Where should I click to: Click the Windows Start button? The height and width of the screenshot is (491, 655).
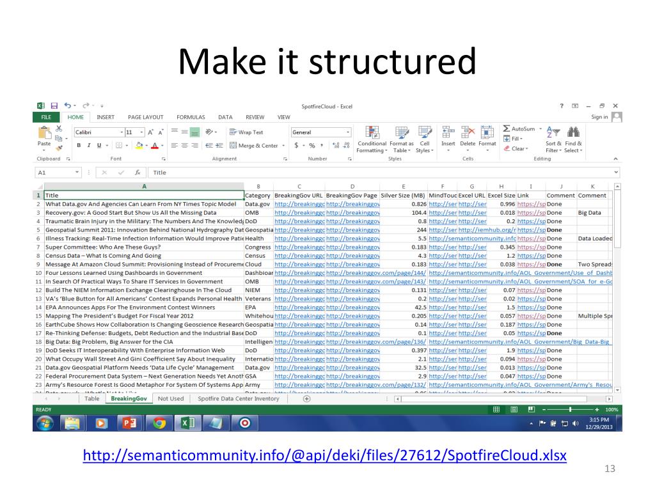[45, 423]
